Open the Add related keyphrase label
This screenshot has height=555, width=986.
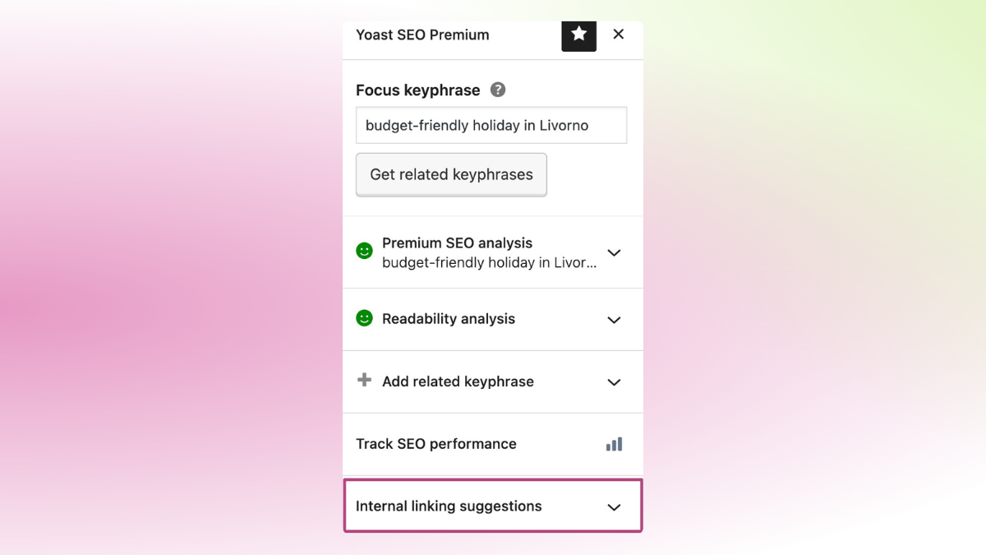[x=458, y=382]
